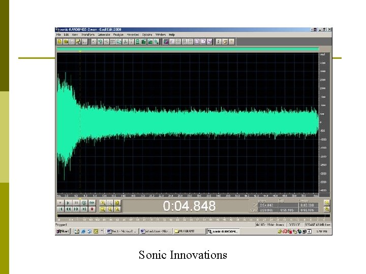Click the upper vertical zoom icon
The image size is (366, 274).
click(x=327, y=202)
